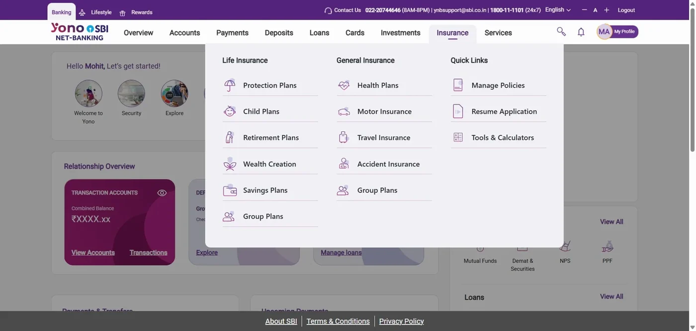Click the Child Plans baby icon

coord(230,111)
